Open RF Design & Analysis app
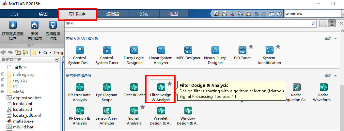The width and height of the screenshot is (344, 131). click(80, 116)
